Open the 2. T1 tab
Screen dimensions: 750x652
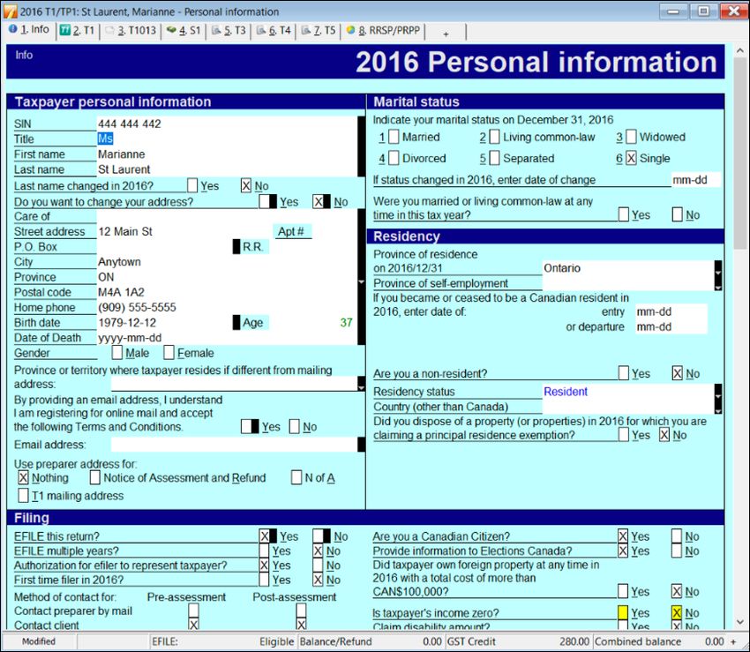click(78, 30)
